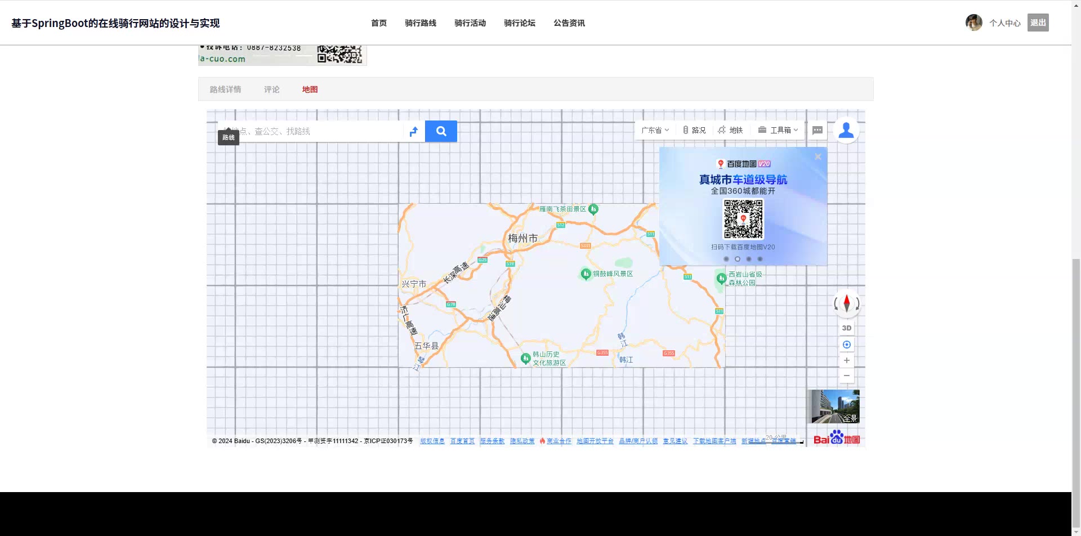Click the Baidu map user avatar icon

pos(846,130)
